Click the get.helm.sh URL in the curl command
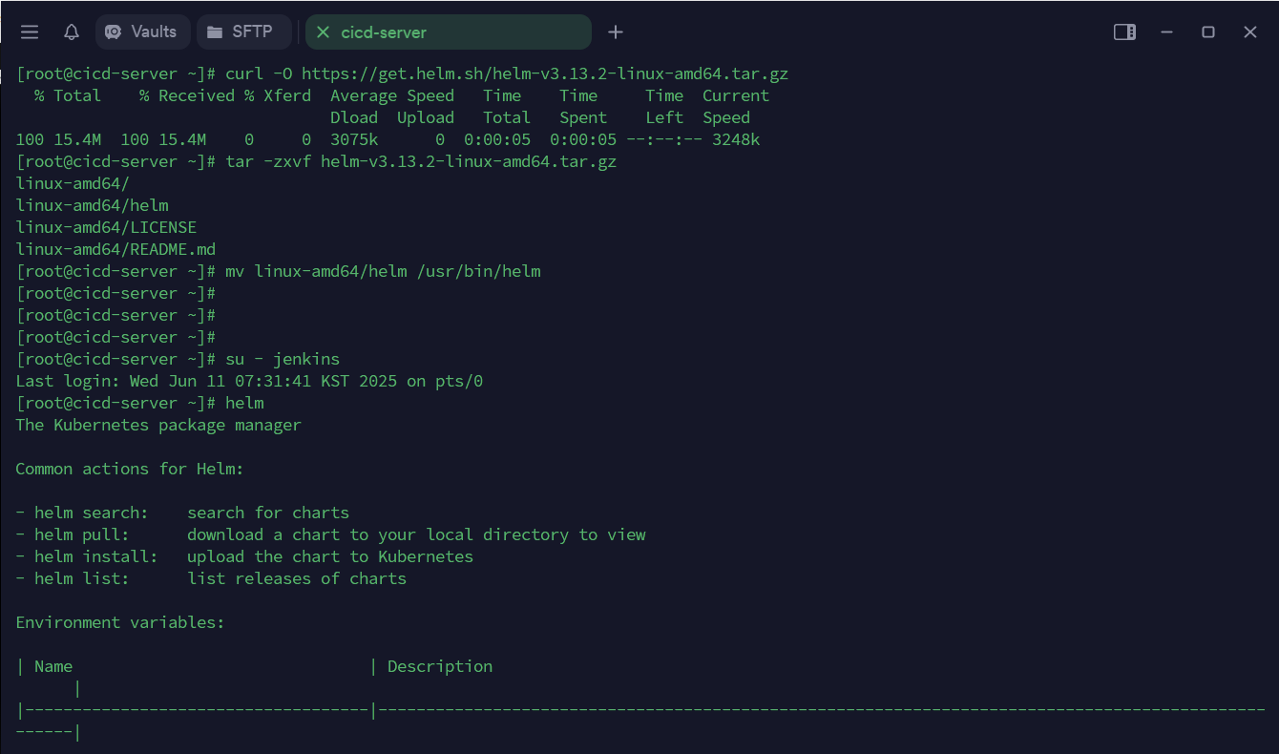 [544, 73]
